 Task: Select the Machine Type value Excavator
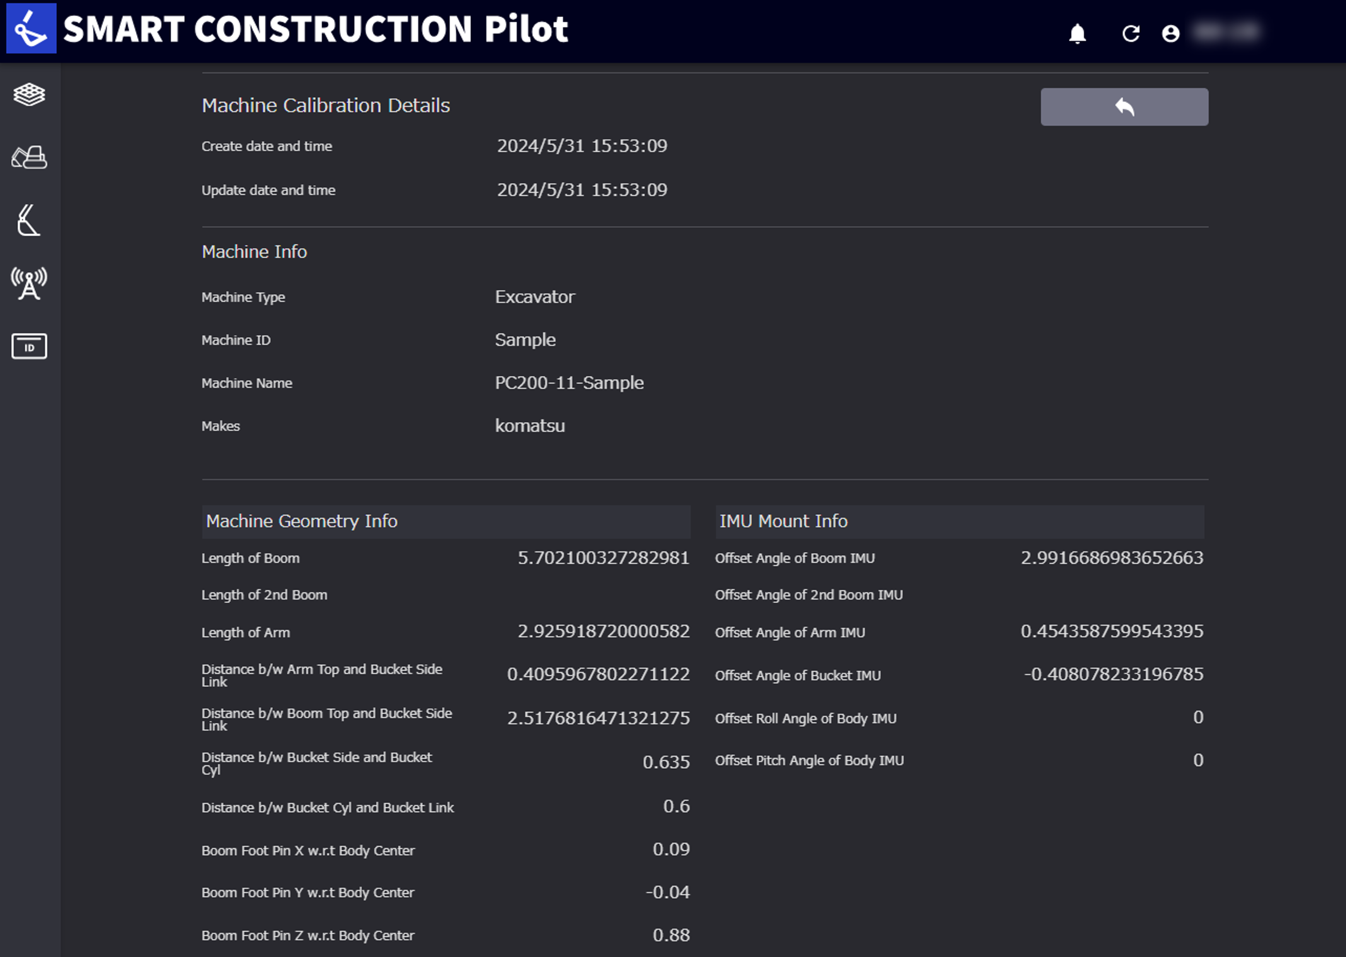[535, 297]
